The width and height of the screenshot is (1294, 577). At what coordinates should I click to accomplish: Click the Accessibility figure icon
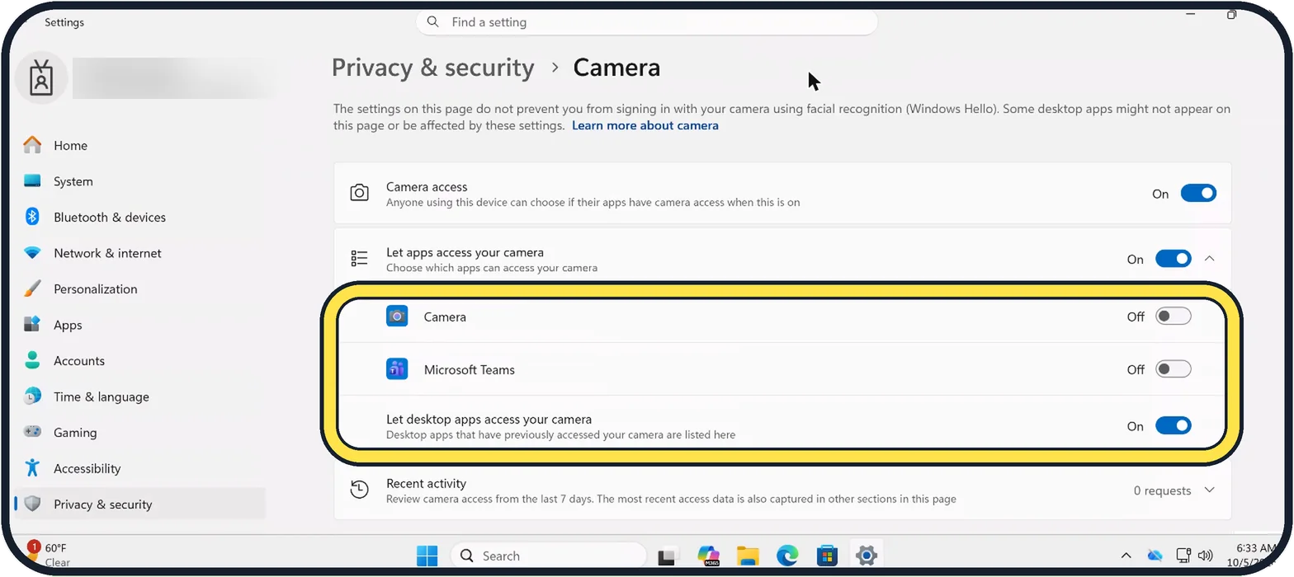(x=32, y=468)
